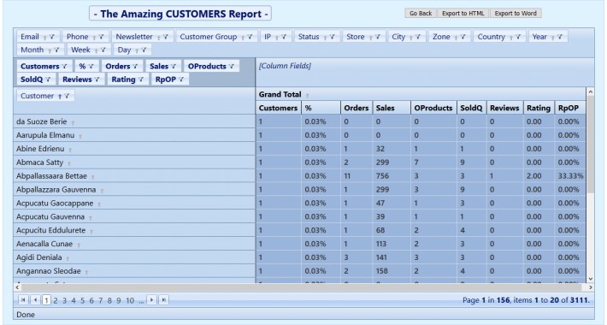Click the sort arrow on the Country field
This screenshot has height=325, width=607.
click(x=511, y=38)
